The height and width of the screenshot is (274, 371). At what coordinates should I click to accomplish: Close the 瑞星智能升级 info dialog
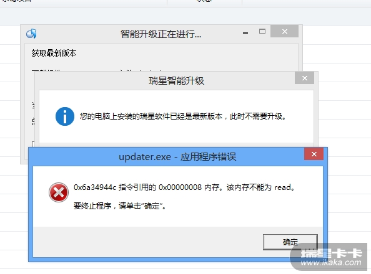(305, 78)
